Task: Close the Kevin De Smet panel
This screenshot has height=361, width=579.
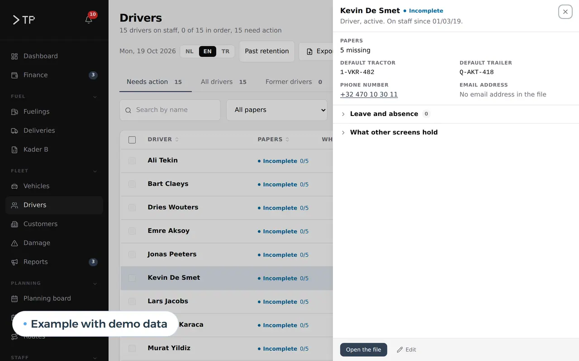Action: pyautogui.click(x=565, y=12)
